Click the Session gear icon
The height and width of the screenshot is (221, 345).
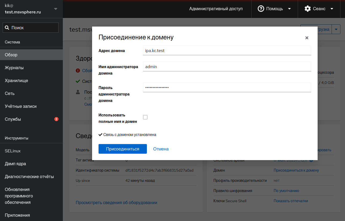pos(307,9)
